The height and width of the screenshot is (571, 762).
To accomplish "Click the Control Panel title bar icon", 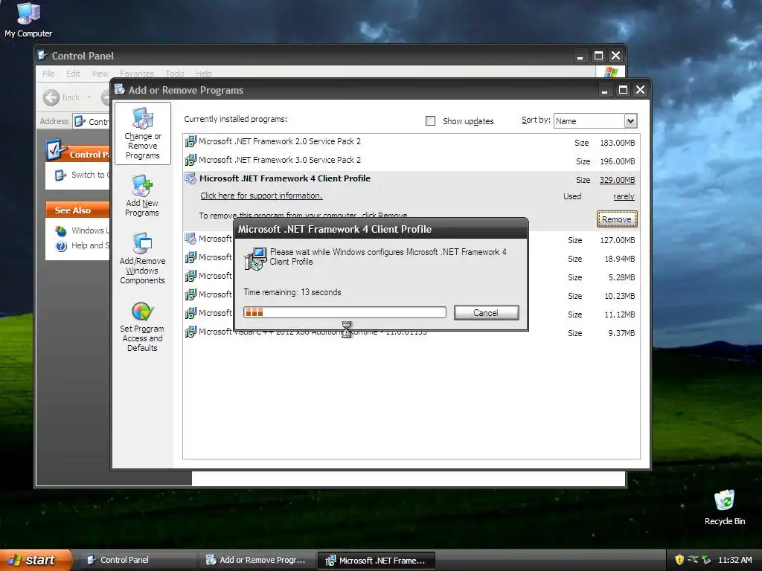I will (42, 55).
